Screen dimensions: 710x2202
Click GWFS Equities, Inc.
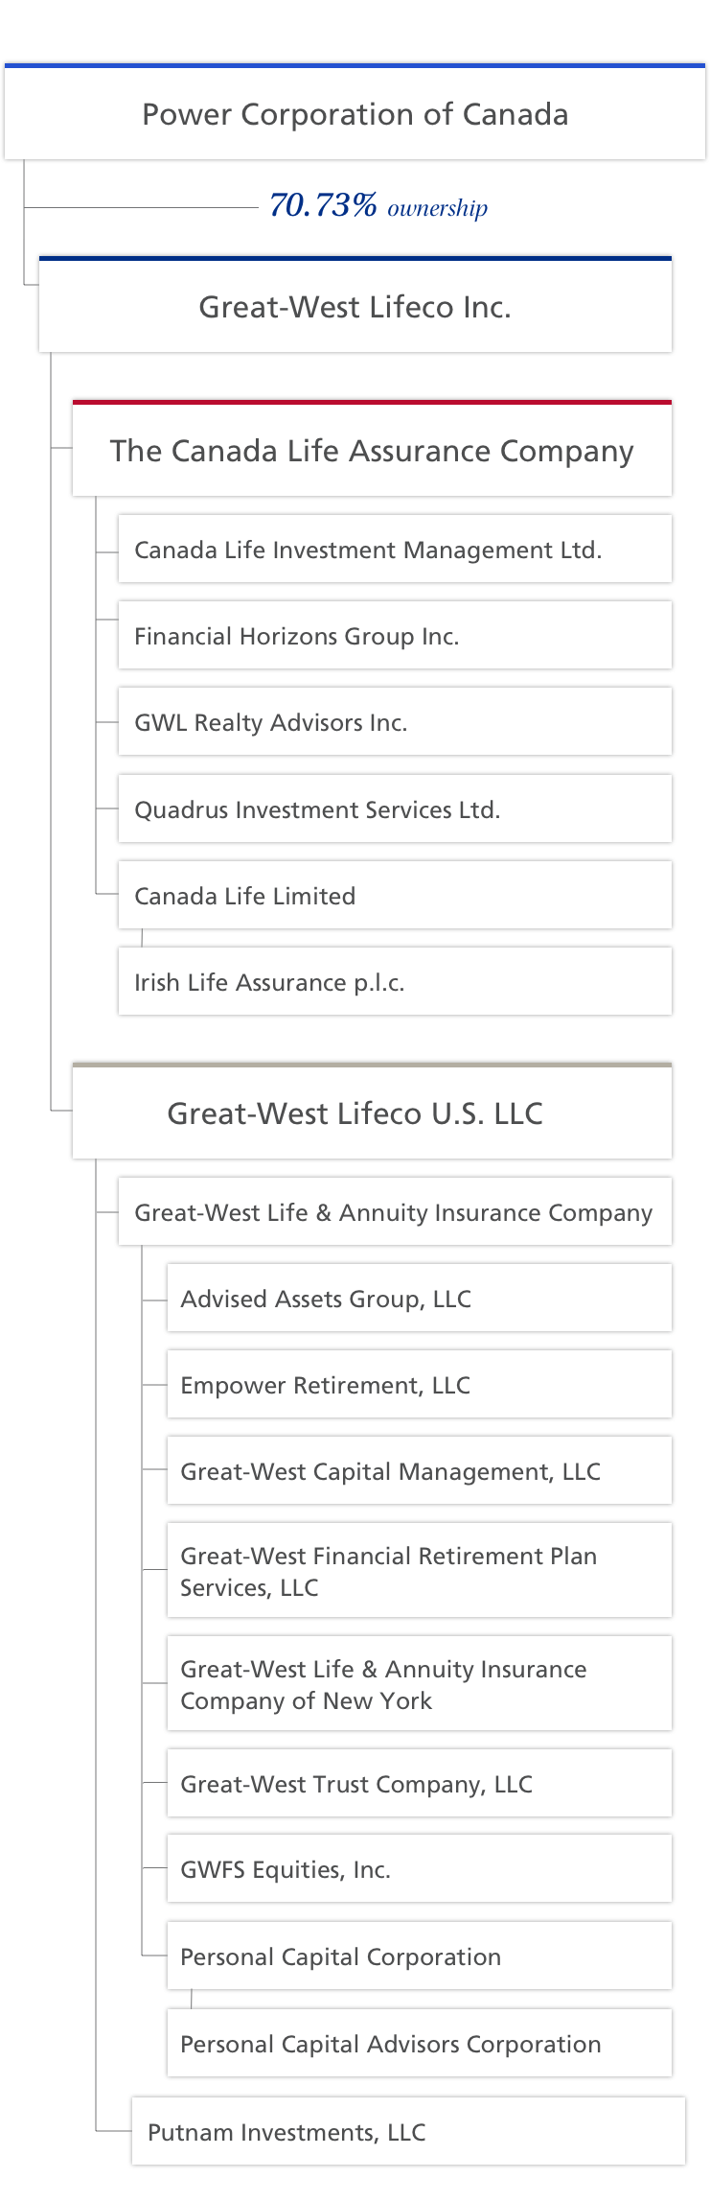pos(420,1868)
